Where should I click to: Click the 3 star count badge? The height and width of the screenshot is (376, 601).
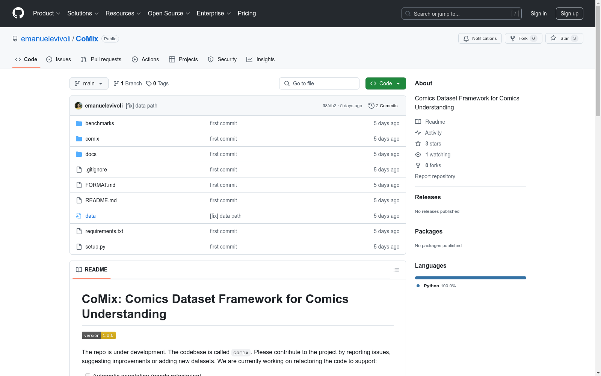574,38
